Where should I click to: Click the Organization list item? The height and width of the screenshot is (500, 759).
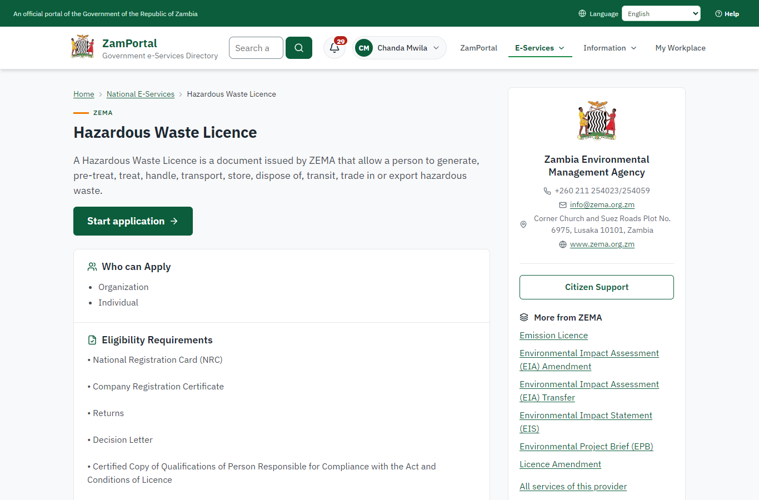click(123, 287)
